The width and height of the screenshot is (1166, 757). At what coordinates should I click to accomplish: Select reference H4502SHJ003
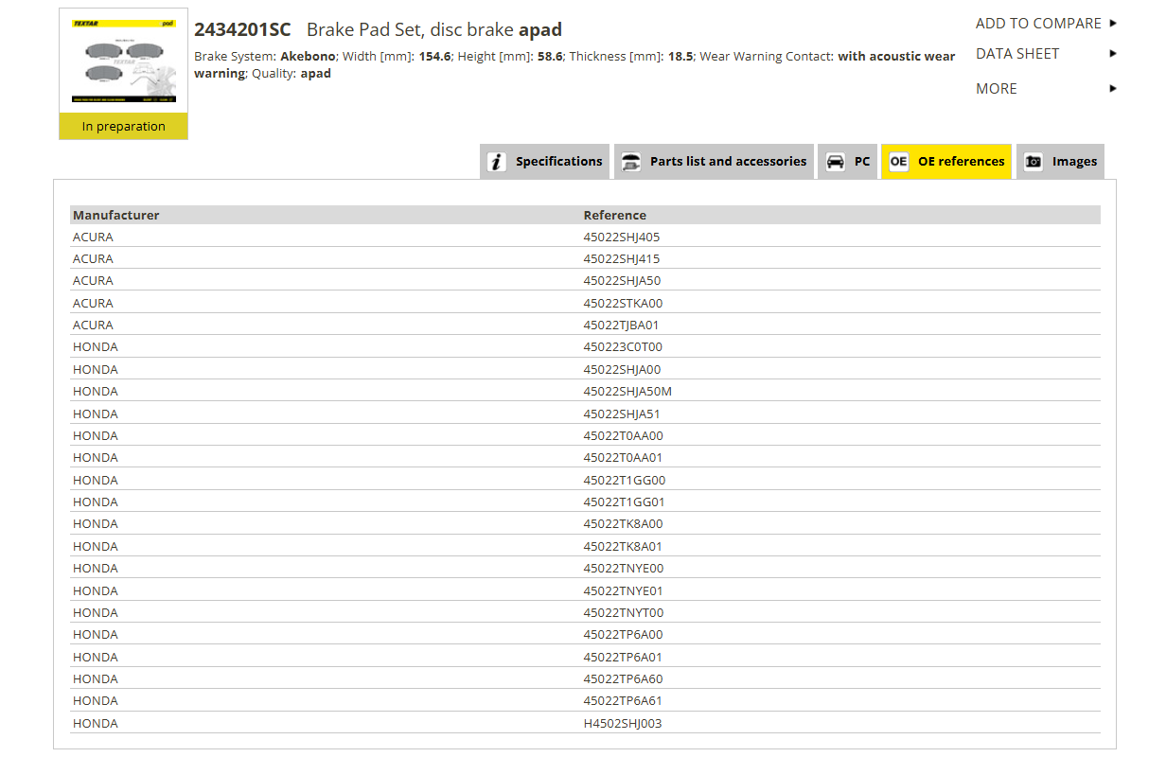click(623, 723)
